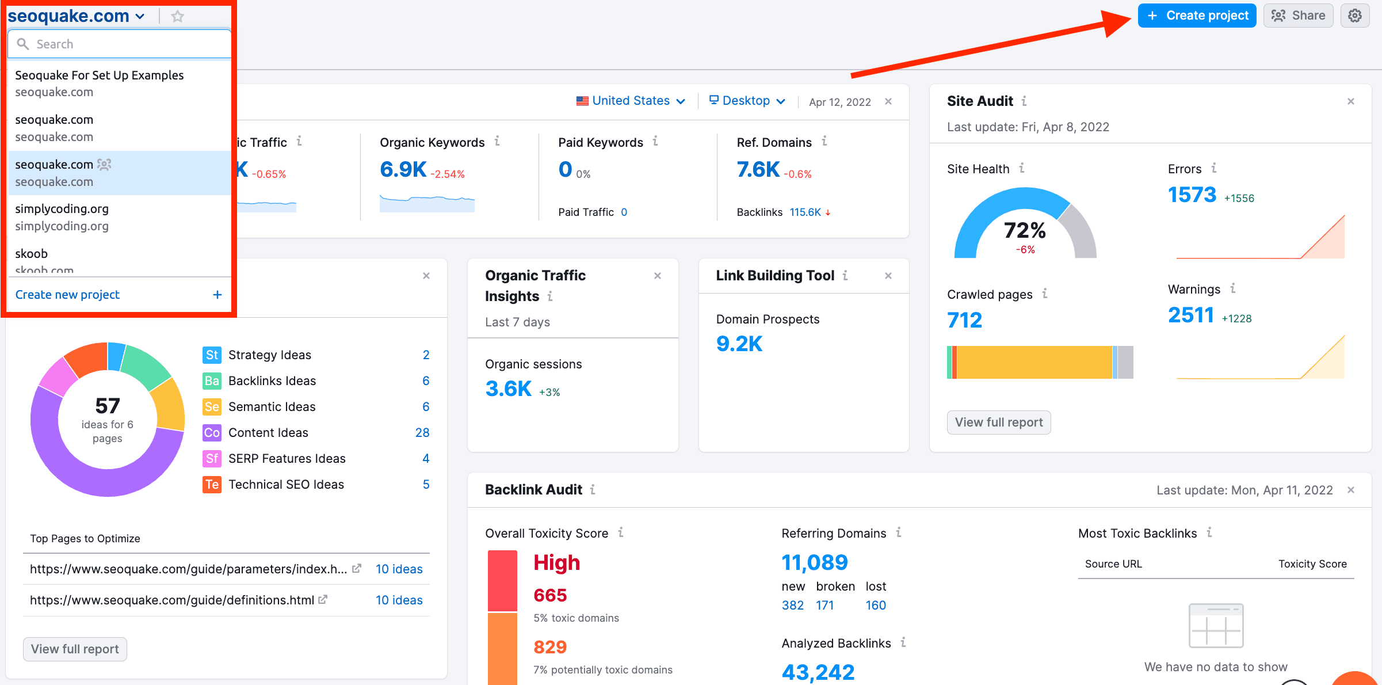1382x685 pixels.
Task: Close the Domain Analytics widget next to Apr 12, 2022
Action: click(888, 101)
